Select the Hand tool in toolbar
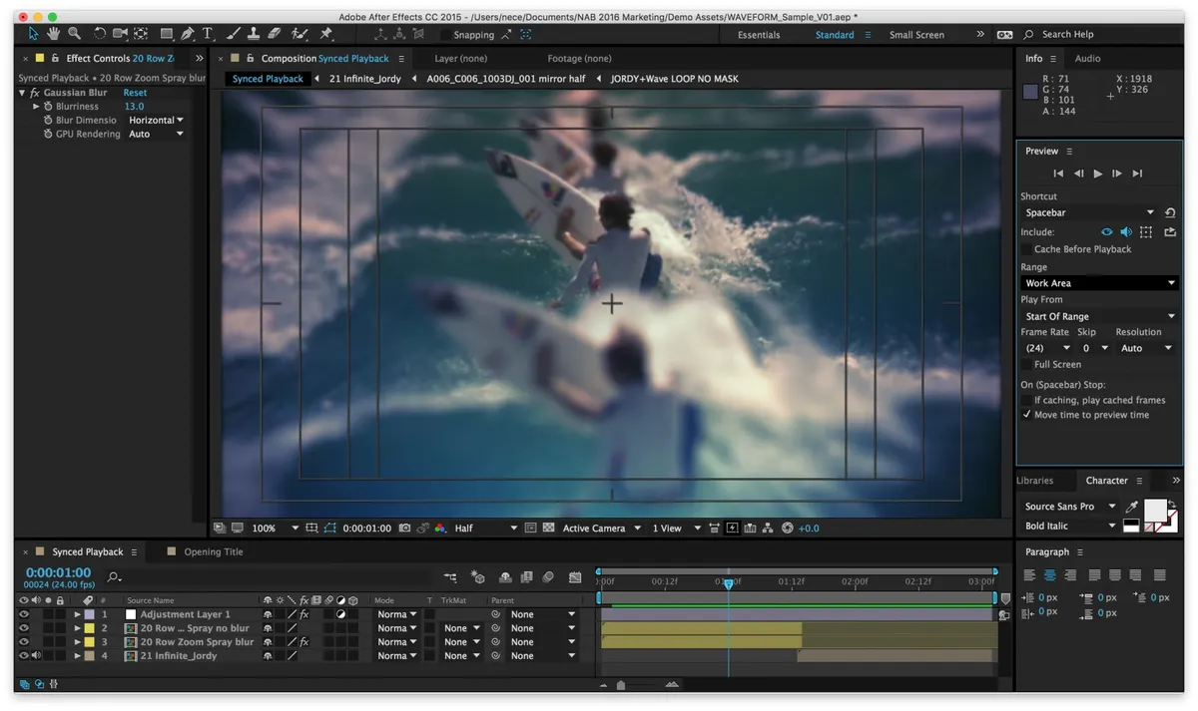Viewport: 1198px width, 711px height. tap(53, 34)
